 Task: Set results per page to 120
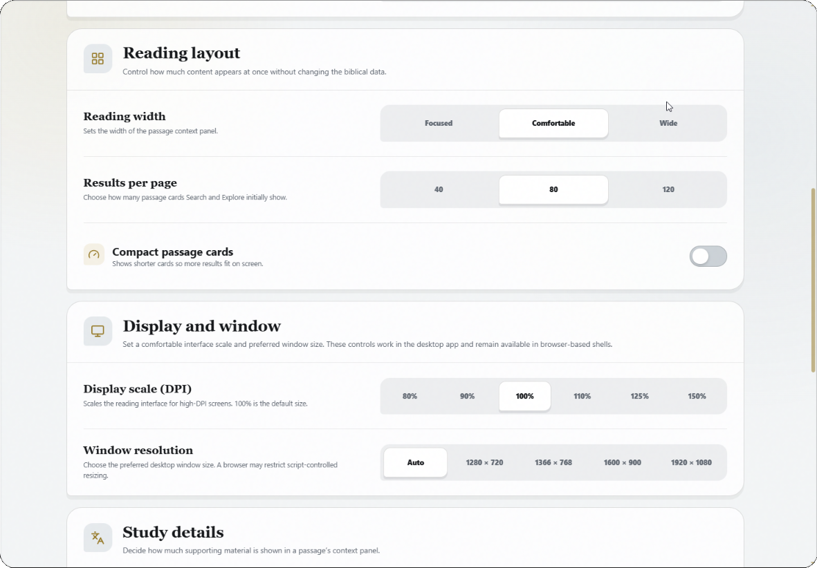coord(668,189)
